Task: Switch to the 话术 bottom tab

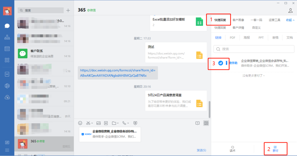Action: tap(232, 149)
